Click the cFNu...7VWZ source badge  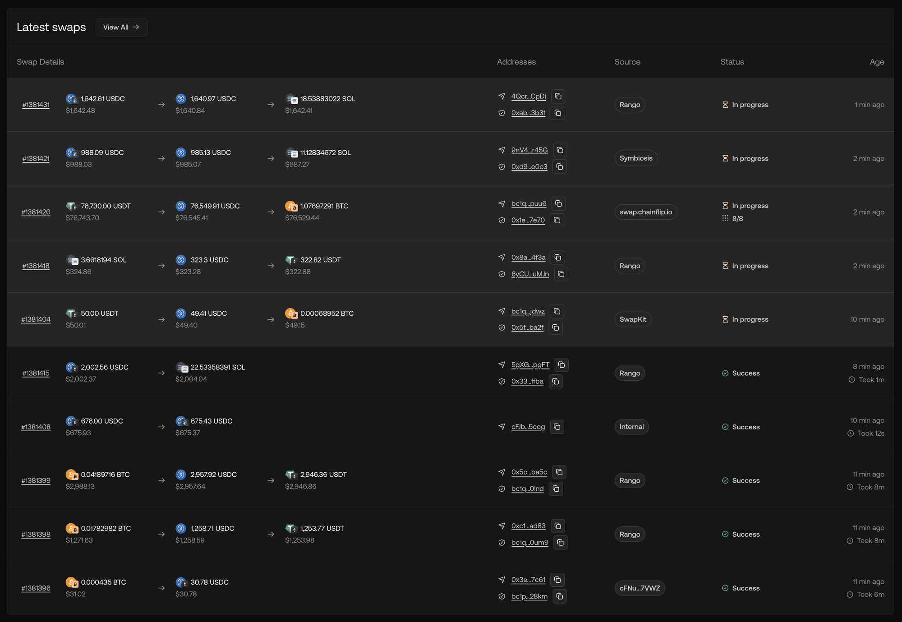(x=640, y=588)
